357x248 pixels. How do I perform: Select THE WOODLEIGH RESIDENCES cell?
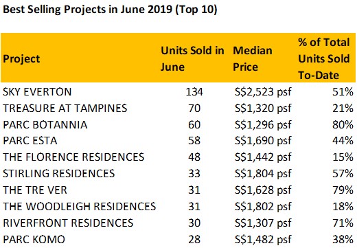point(80,206)
